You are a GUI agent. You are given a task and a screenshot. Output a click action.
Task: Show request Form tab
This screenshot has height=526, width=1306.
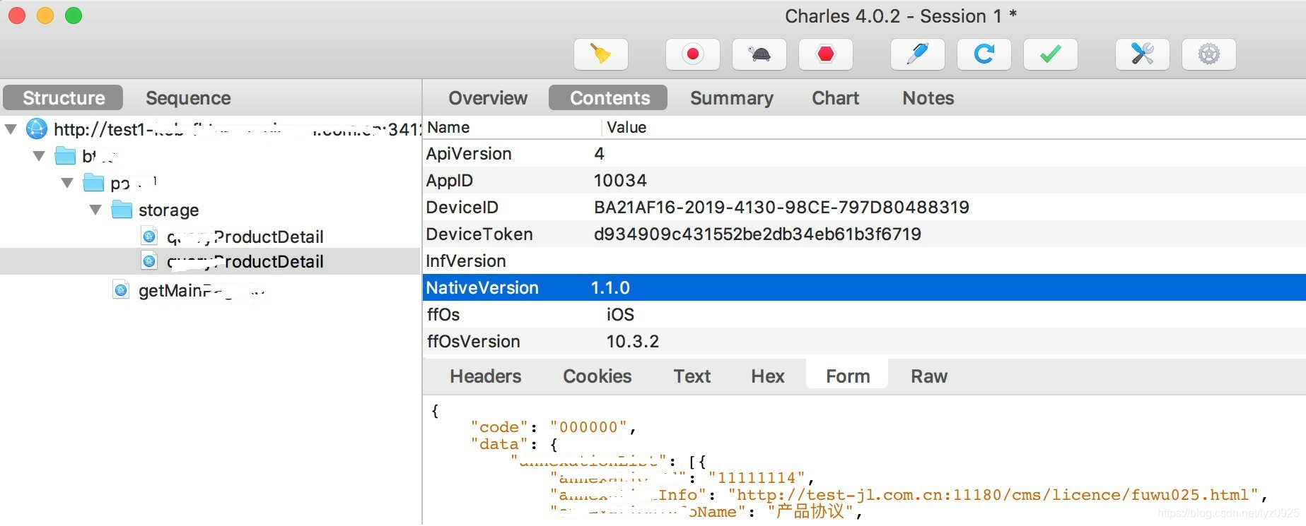click(848, 376)
